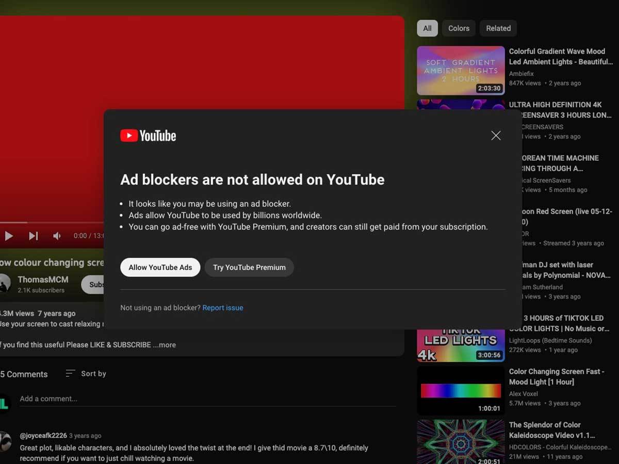Viewport: 619px width, 464px height.
Task: Seek using the video progress bar
Action: coord(52,223)
